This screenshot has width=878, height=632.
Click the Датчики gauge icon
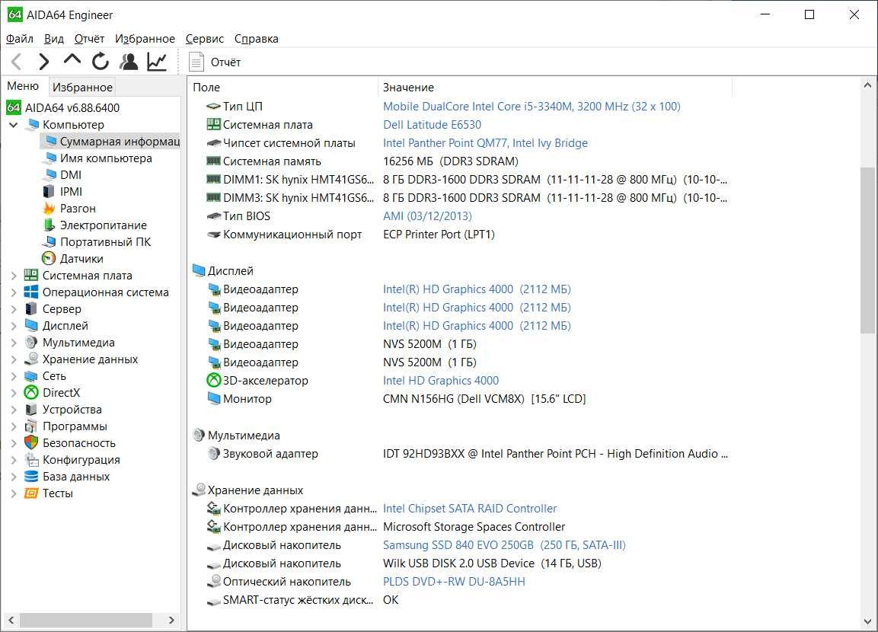click(x=49, y=259)
